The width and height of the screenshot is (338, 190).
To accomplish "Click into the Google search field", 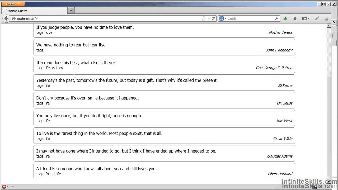I will [x=250, y=19].
